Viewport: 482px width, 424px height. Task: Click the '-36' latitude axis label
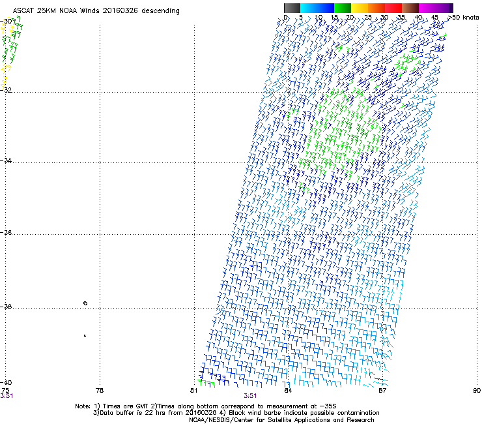pyautogui.click(x=6, y=232)
